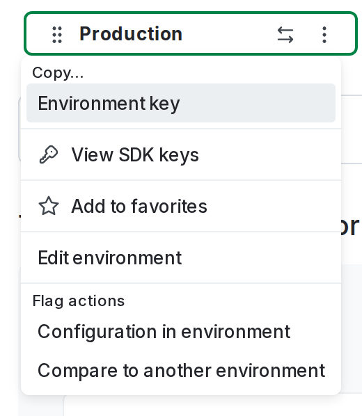This screenshot has height=416, width=362.
Task: Click the swap environment arrows icon
Action: tap(285, 35)
